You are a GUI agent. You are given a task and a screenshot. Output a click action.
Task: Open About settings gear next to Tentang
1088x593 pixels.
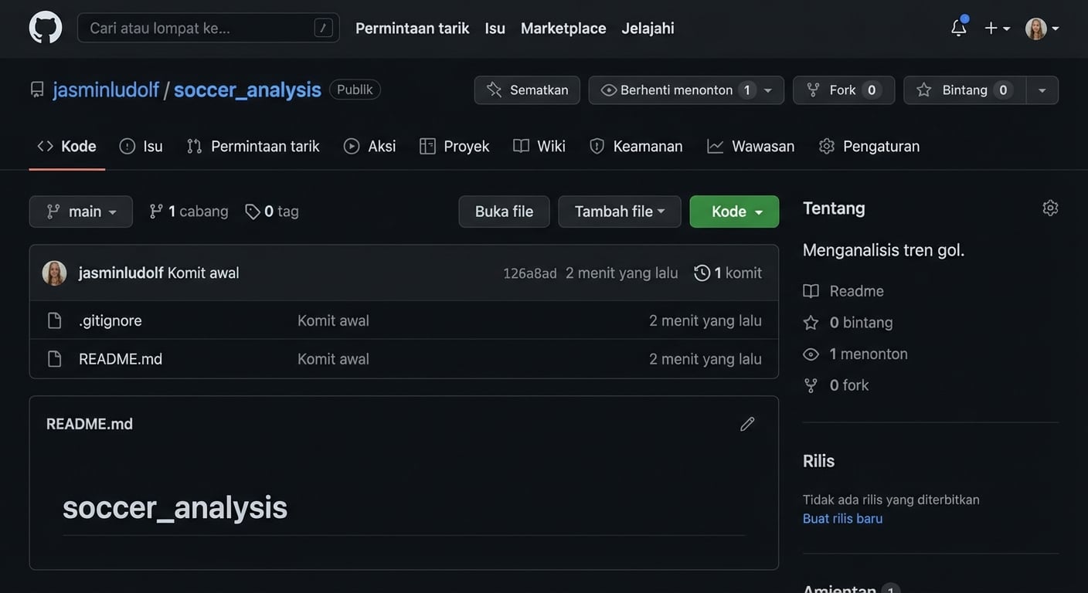pyautogui.click(x=1050, y=208)
